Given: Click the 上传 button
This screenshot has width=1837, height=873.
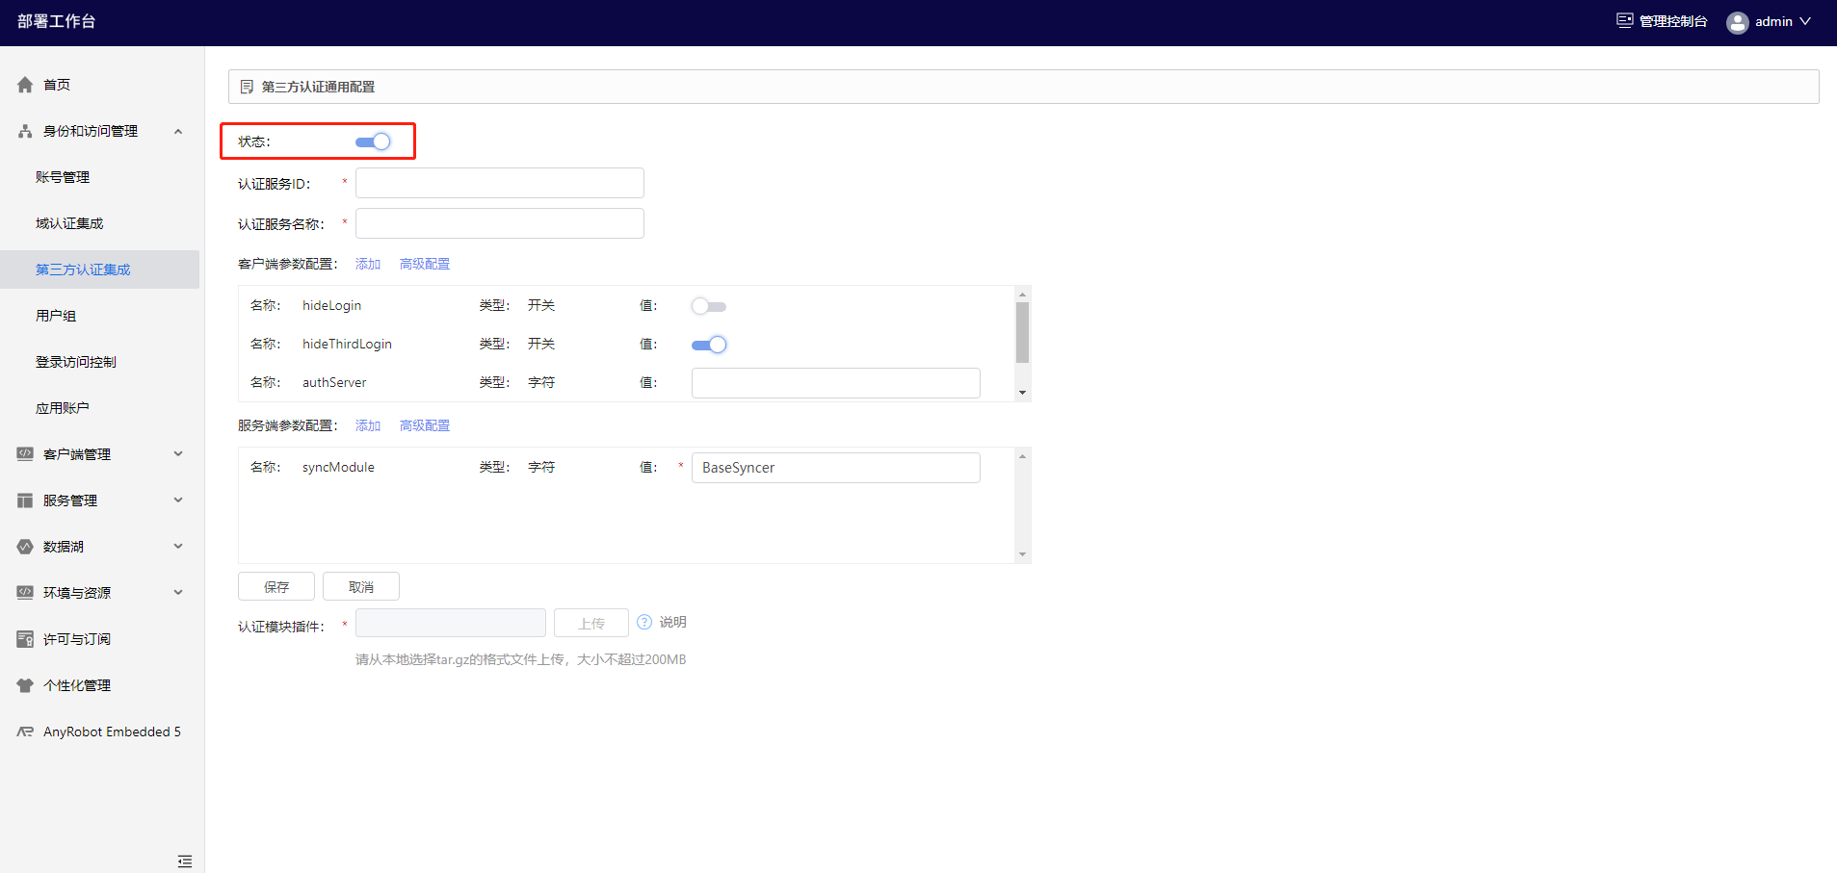Looking at the screenshot, I should (591, 623).
